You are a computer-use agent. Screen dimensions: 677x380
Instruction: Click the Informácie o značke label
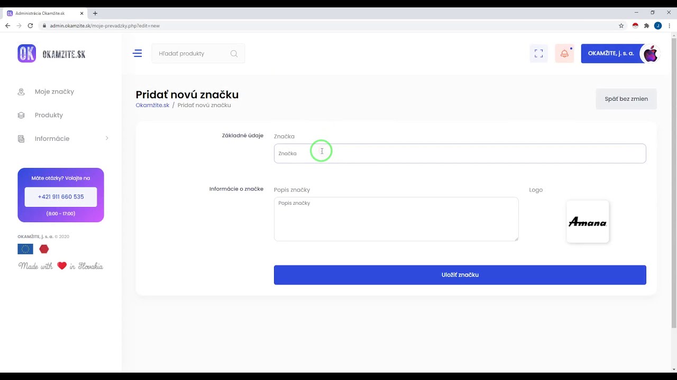(236, 189)
